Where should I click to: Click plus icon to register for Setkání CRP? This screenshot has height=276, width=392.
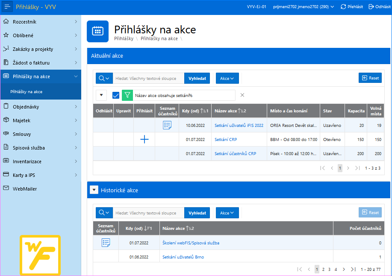pos(144,139)
